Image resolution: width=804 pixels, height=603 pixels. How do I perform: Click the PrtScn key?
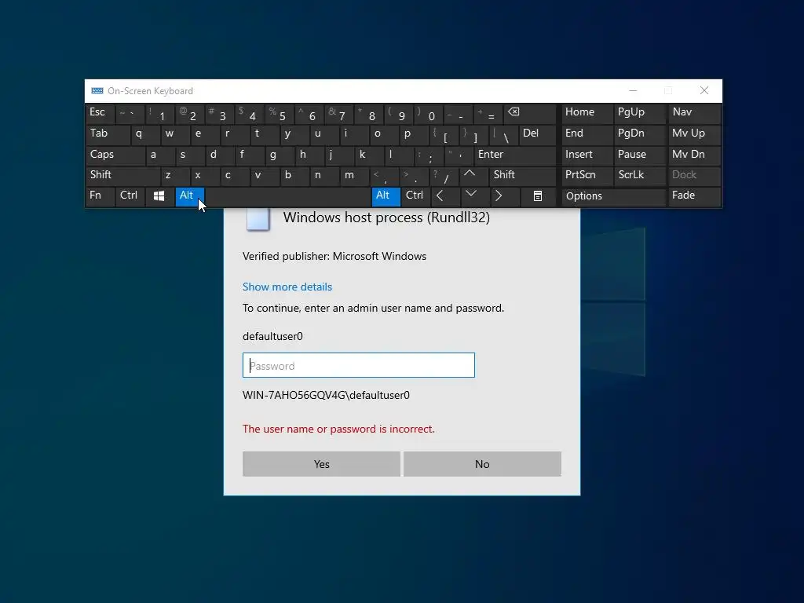pyautogui.click(x=587, y=176)
